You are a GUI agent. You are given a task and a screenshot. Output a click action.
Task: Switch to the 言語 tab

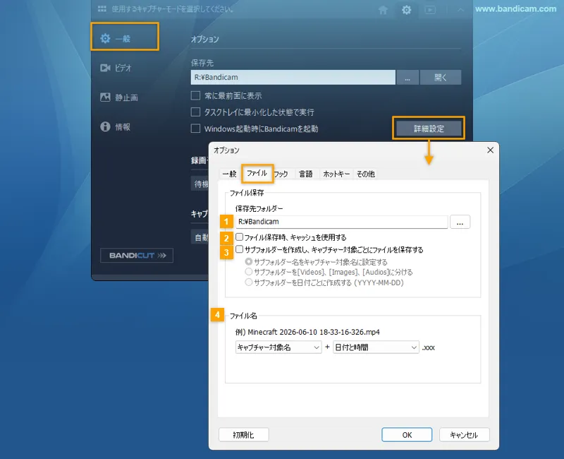[x=306, y=174]
